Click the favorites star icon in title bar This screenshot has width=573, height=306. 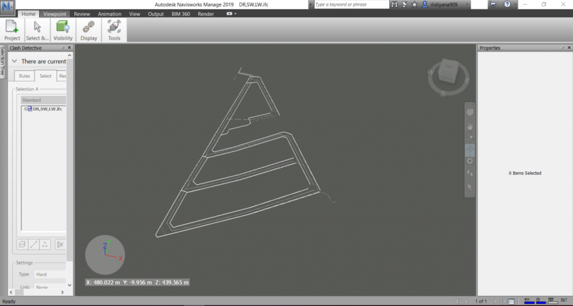[414, 4]
